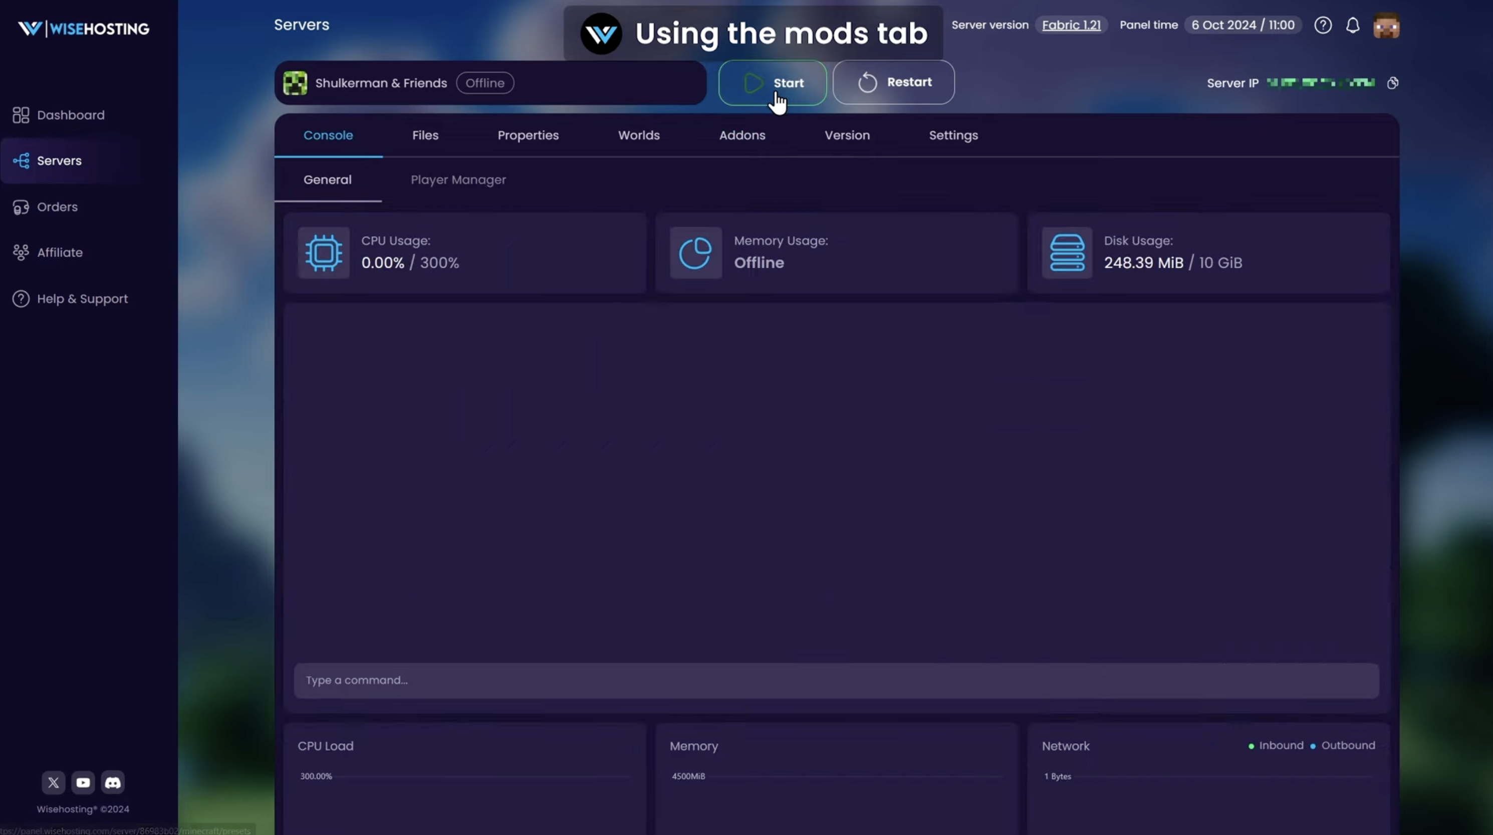The height and width of the screenshot is (835, 1493).
Task: Open notifications bell
Action: tap(1353, 25)
